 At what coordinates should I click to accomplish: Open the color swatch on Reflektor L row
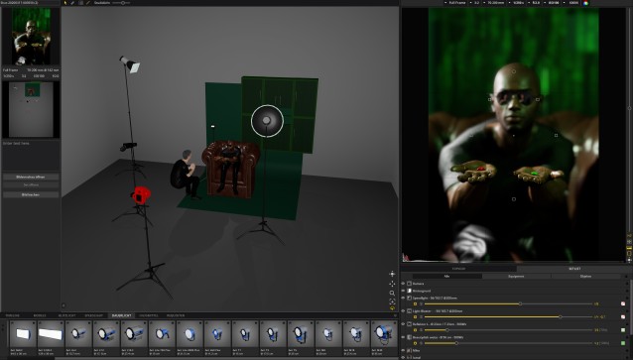click(x=623, y=330)
